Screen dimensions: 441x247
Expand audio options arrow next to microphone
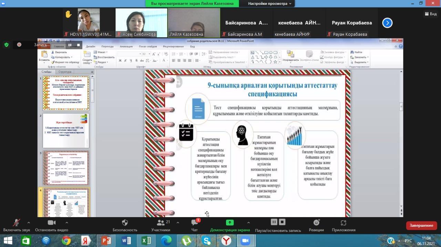tap(29, 223)
